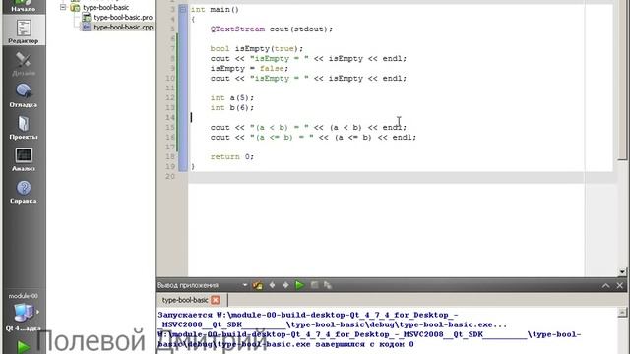Click output text 'завершился с кодом 0'
630x354 pixels.
click(364, 344)
